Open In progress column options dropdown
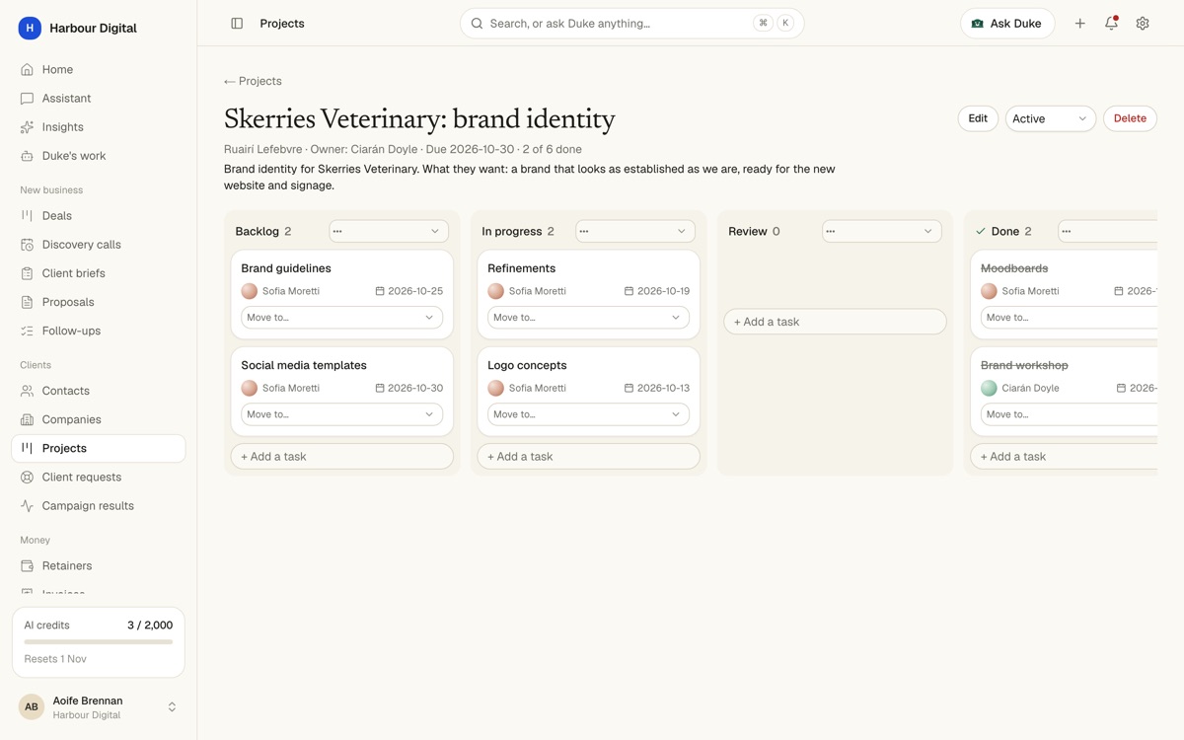Screen dimensions: 1184x740 click(x=635, y=231)
